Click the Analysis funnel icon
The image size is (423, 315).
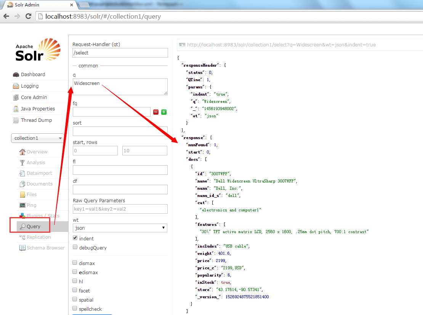(22, 163)
